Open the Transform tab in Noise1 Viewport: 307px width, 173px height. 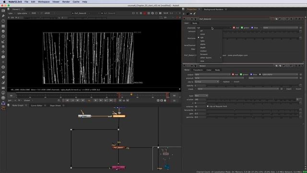198,70
